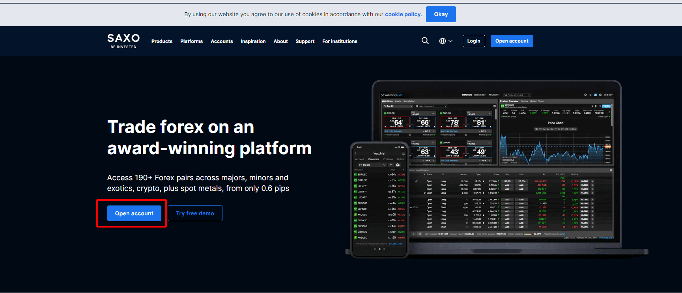
Task: Open the Support menu
Action: [305, 41]
